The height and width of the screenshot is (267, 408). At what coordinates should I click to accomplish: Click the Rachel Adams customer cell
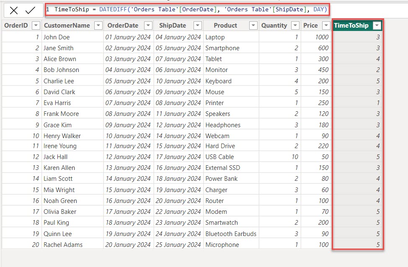coord(72,245)
